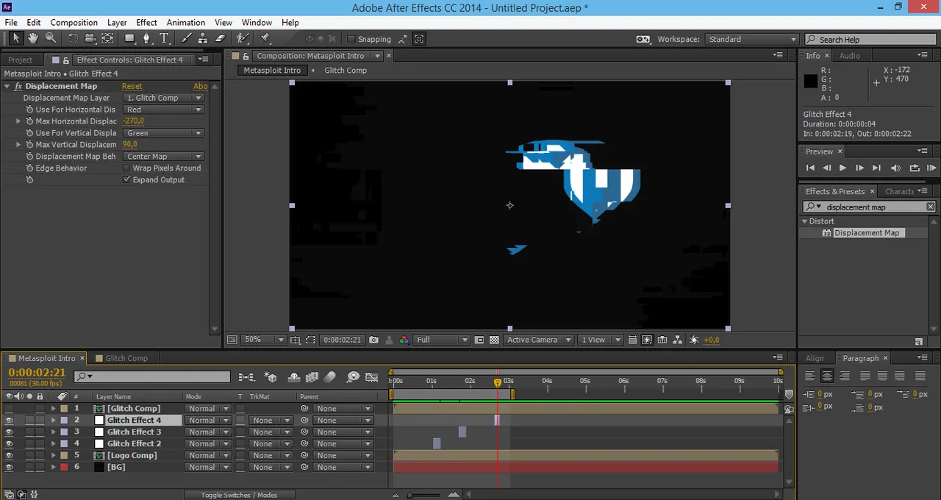941x500 pixels.
Task: Open the show channel RGB icon
Action: pyautogui.click(x=404, y=340)
